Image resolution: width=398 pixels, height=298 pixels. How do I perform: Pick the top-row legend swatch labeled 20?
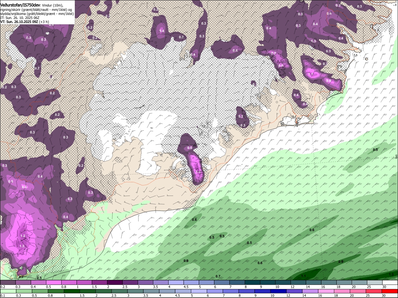[x=360, y=283]
